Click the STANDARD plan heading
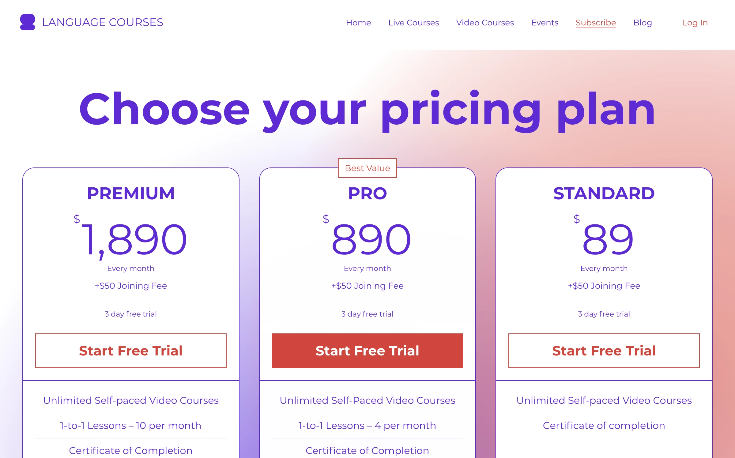 pos(604,193)
